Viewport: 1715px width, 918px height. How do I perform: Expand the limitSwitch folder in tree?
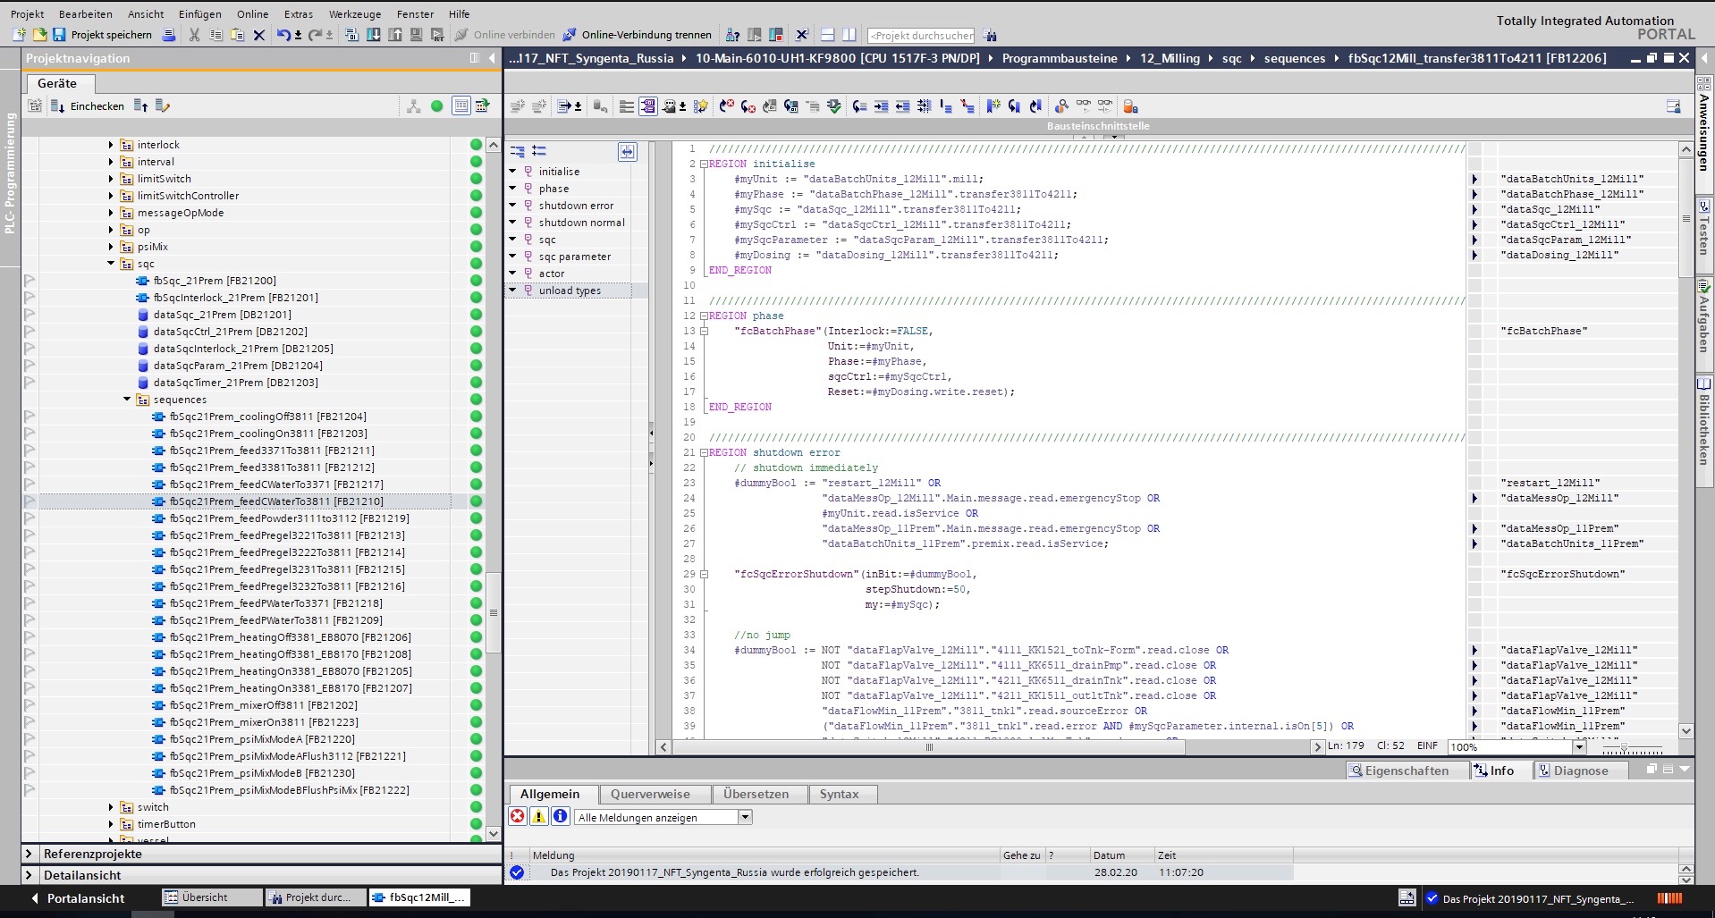point(111,179)
